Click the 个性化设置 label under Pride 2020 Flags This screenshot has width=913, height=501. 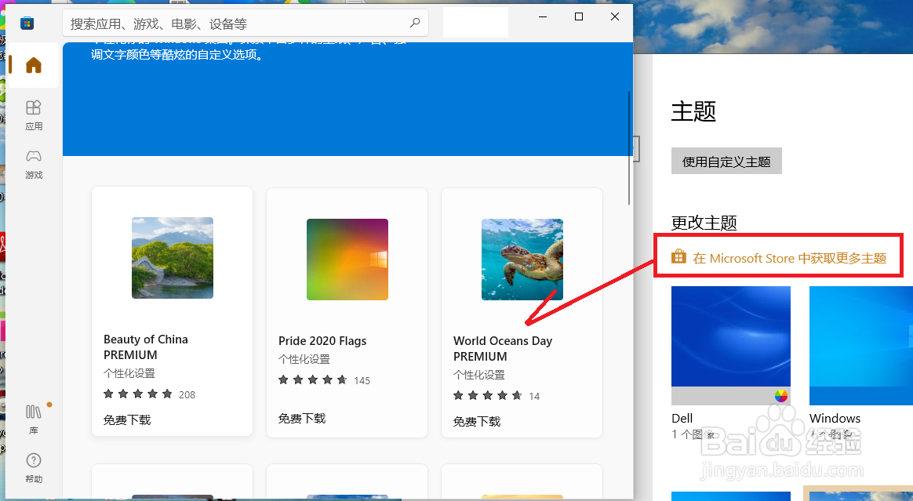304,360
